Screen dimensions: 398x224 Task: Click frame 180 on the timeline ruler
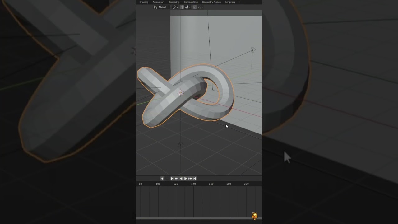pyautogui.click(x=229, y=184)
